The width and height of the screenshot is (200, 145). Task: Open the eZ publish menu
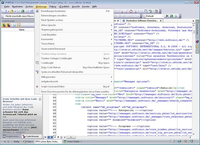click(x=64, y=6)
